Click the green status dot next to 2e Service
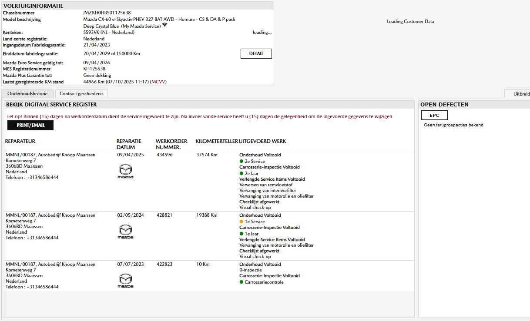Screen dimensions: 530x321 click(x=242, y=162)
